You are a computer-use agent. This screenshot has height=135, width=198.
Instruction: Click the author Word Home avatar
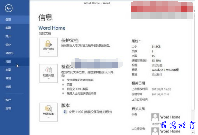tap(155, 117)
